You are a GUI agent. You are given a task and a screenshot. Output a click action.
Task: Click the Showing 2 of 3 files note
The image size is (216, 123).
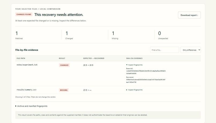tap(35, 97)
